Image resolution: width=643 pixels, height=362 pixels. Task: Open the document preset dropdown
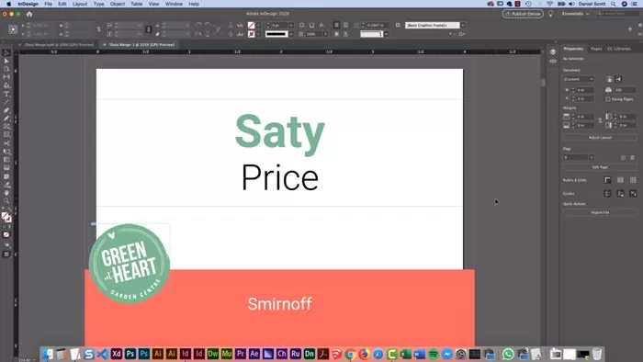[579, 79]
